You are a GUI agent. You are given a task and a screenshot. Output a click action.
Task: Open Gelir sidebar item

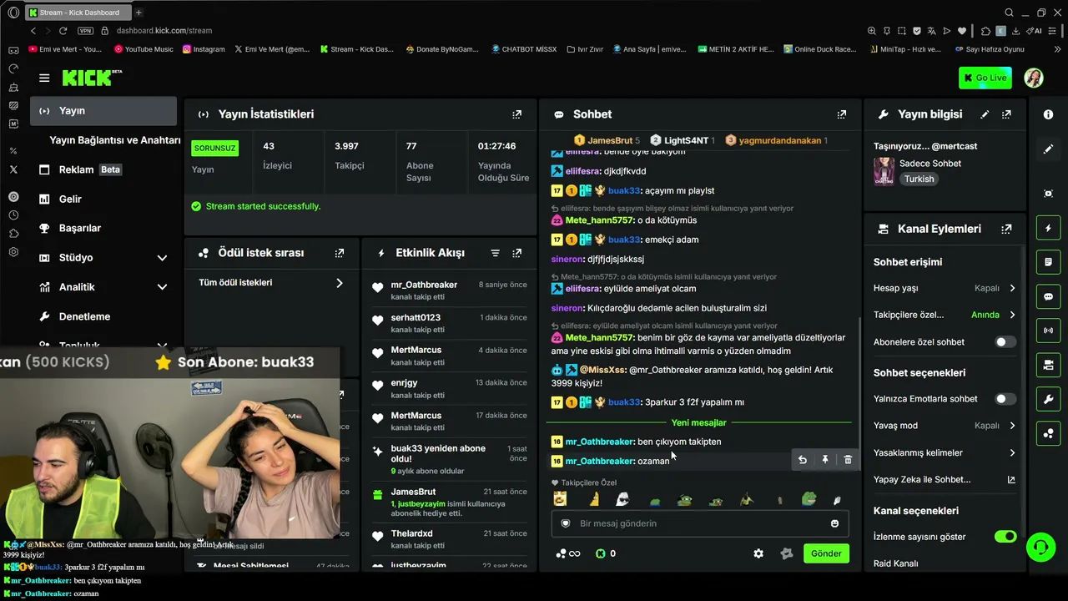[103, 199]
